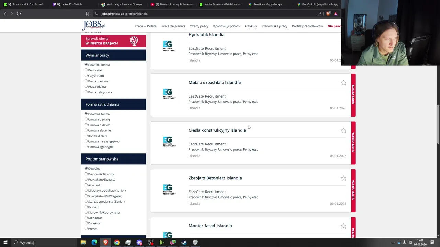Click the JOBS.pl logo
The width and height of the screenshot is (440, 247).
[93, 25]
